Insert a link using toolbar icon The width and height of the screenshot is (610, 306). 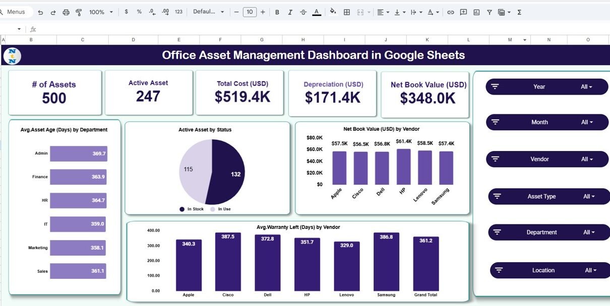click(451, 12)
